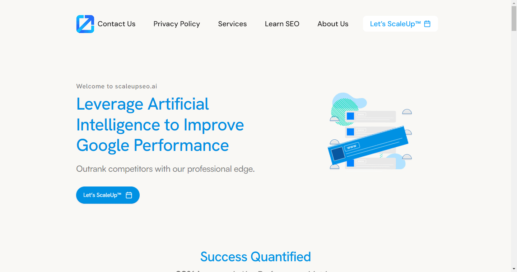Screen dimensions: 517x272
Task: Open the Services menu item
Action: point(232,24)
